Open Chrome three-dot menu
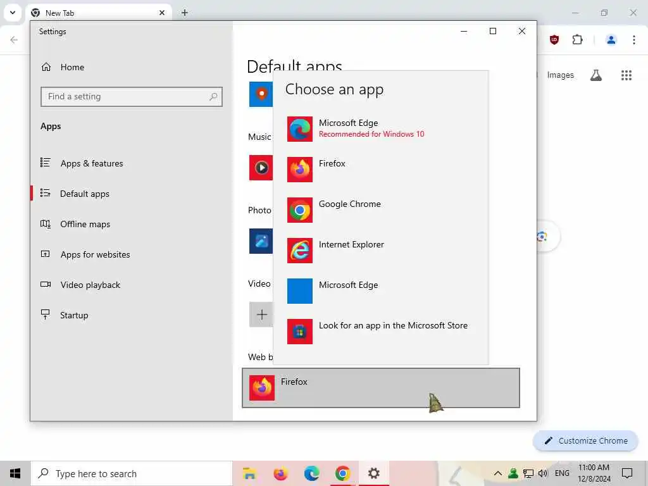 pyautogui.click(x=634, y=40)
